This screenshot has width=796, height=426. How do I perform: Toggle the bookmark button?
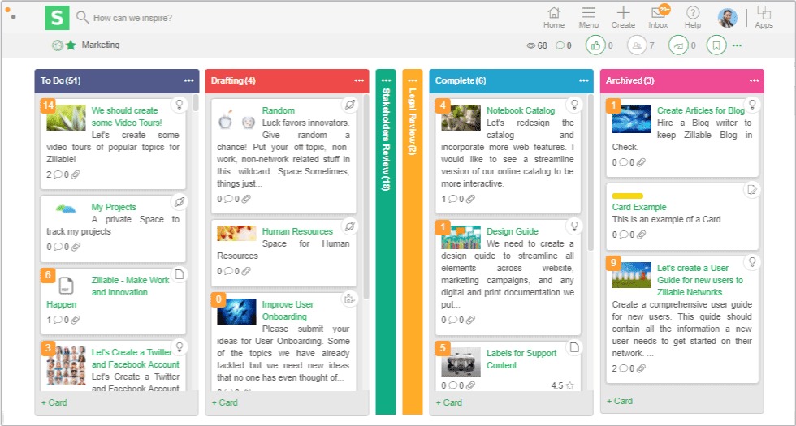(x=716, y=45)
